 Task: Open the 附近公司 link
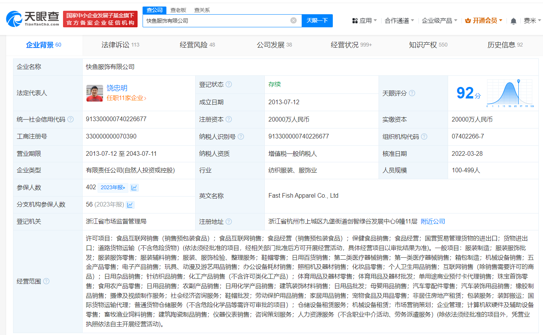[433, 221]
